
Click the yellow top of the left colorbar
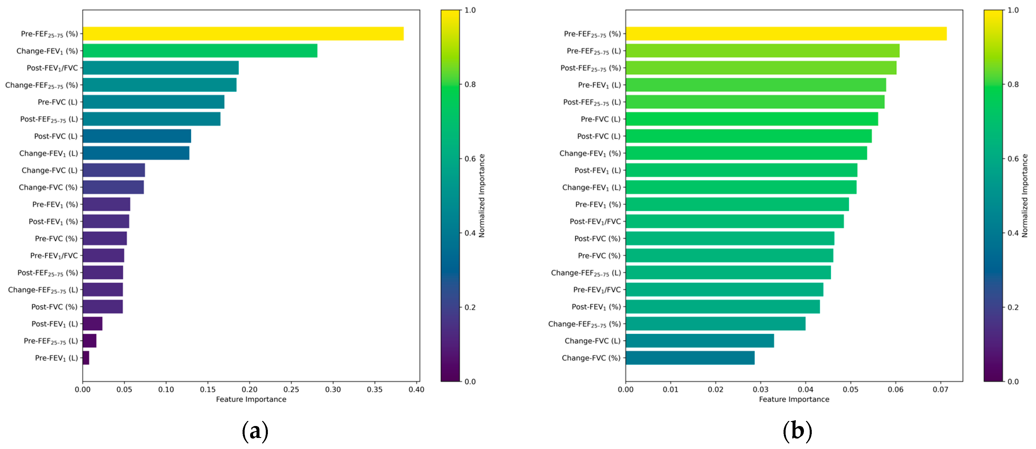click(450, 14)
